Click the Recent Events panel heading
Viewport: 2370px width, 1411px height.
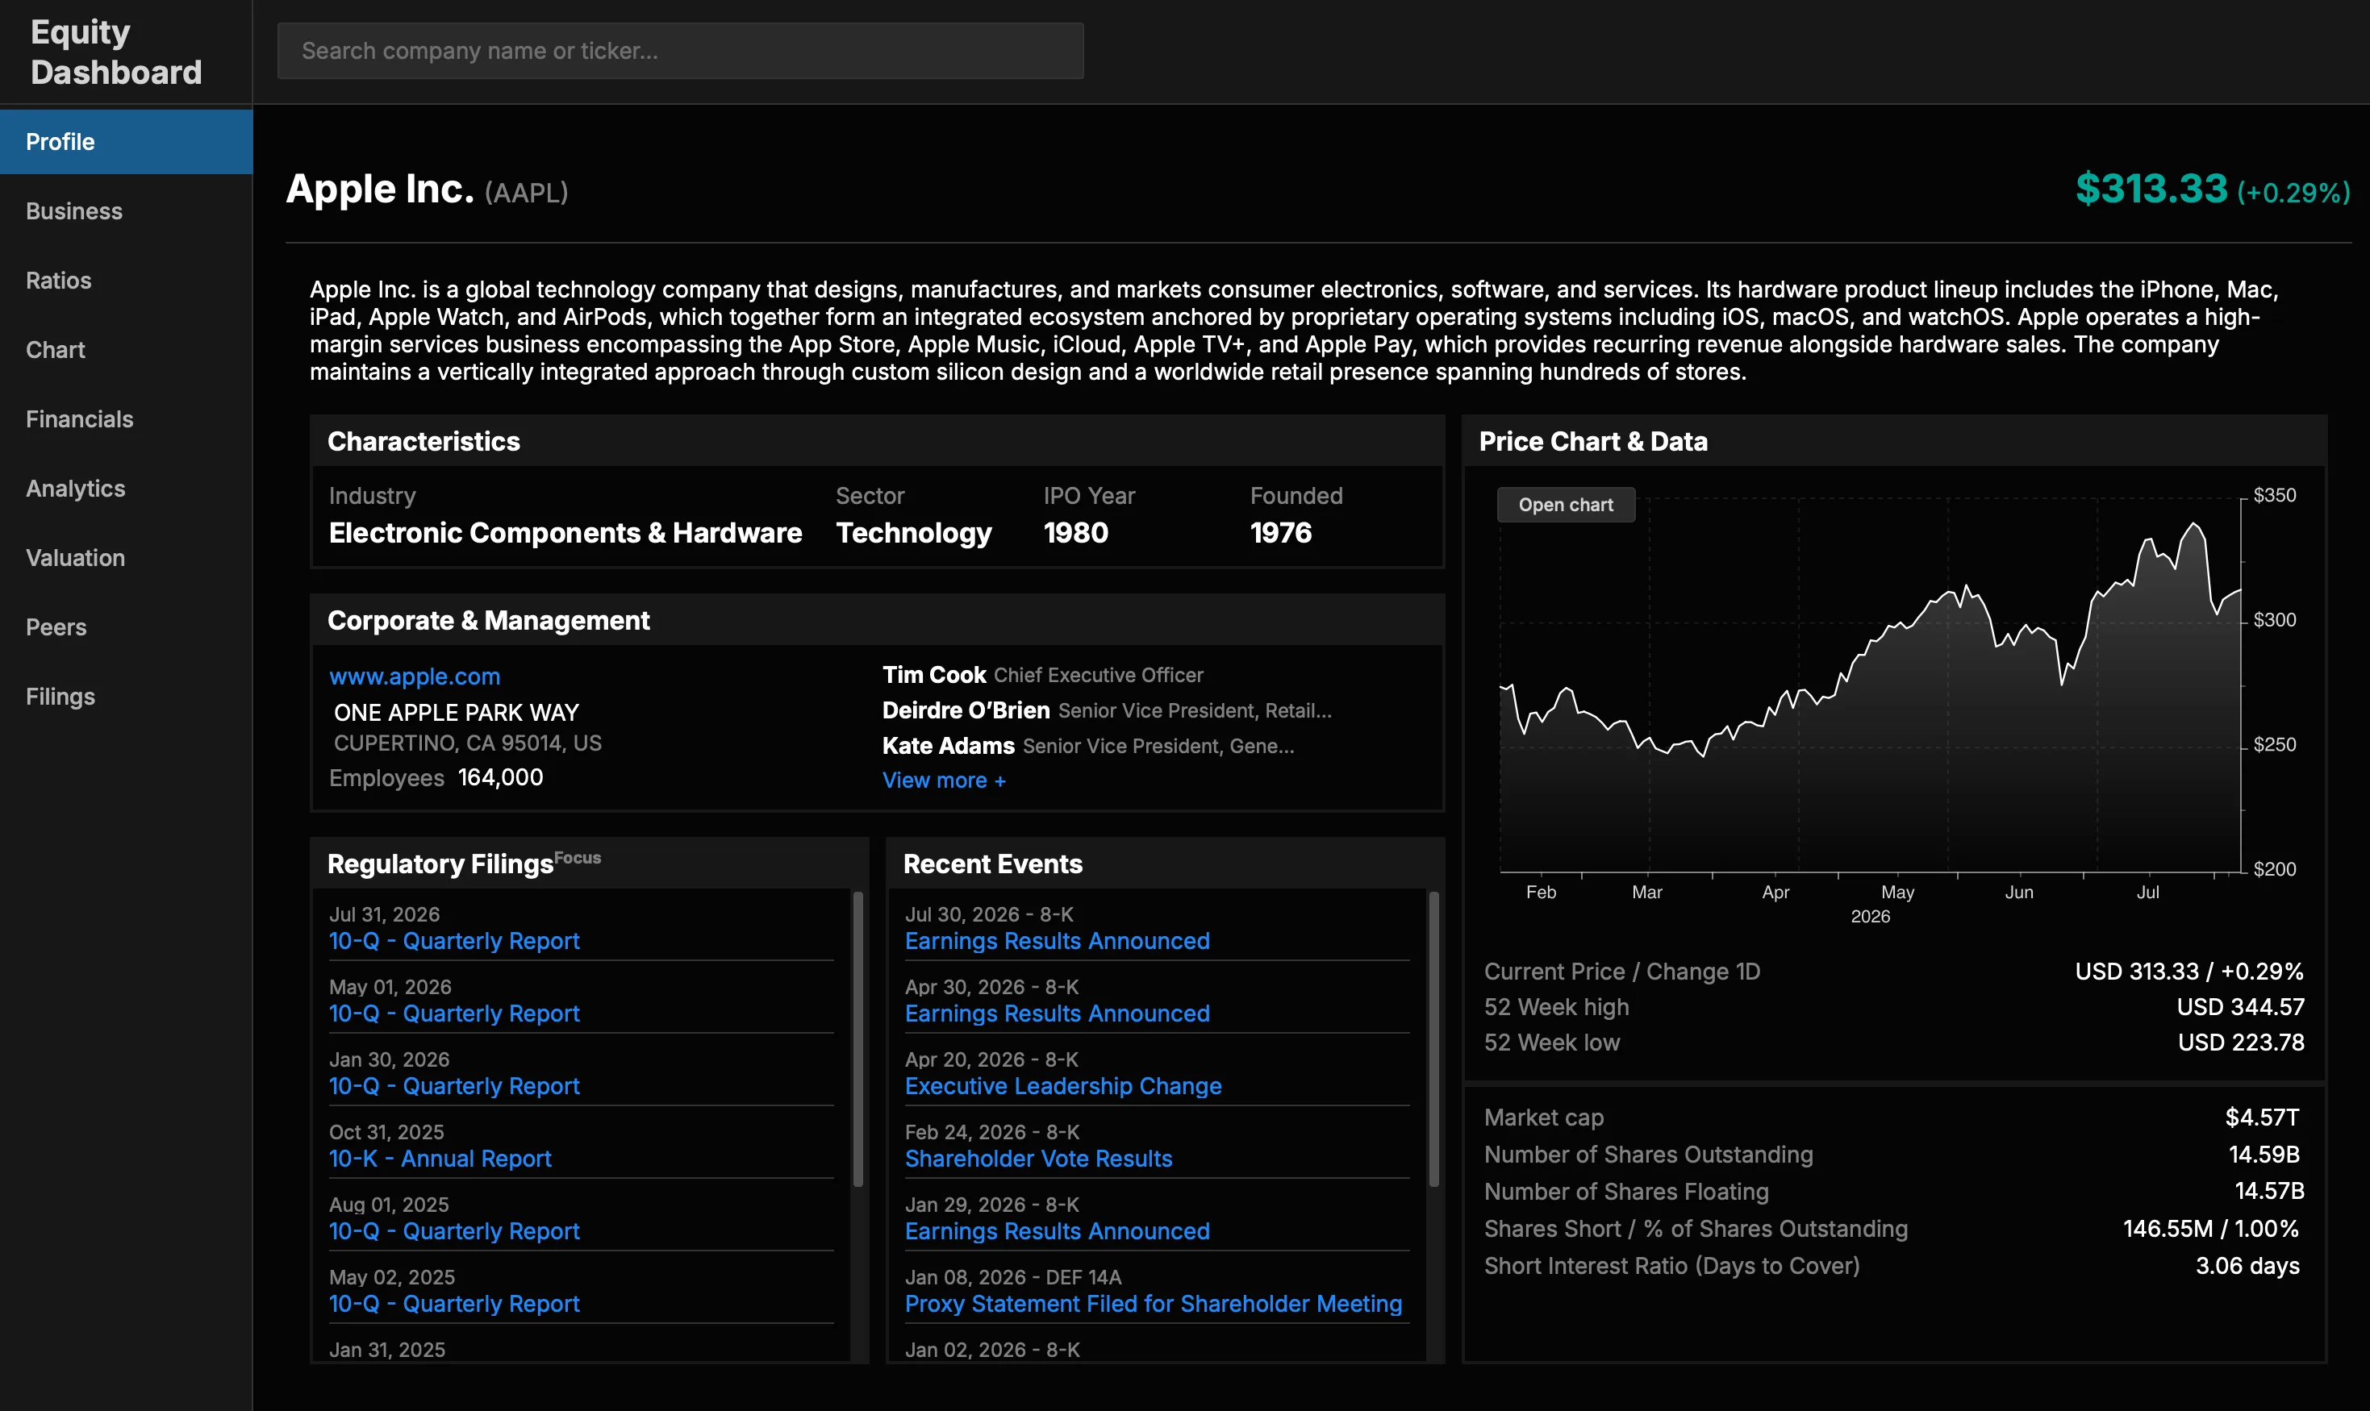pyautogui.click(x=992, y=864)
